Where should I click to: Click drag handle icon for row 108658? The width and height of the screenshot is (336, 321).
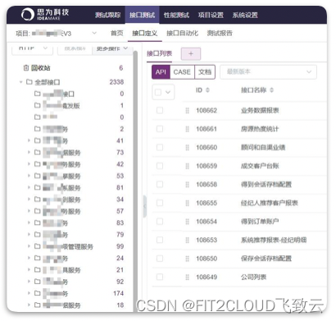click(x=187, y=185)
